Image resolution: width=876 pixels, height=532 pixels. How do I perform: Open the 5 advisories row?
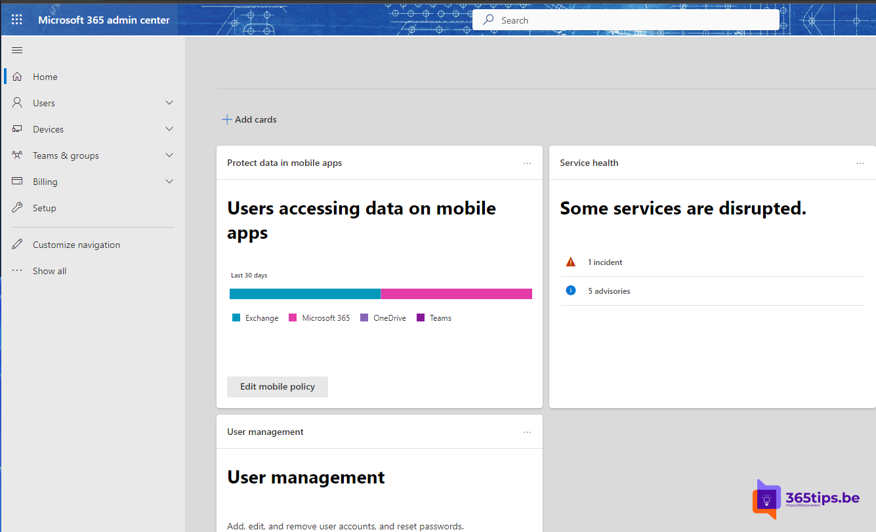click(712, 291)
